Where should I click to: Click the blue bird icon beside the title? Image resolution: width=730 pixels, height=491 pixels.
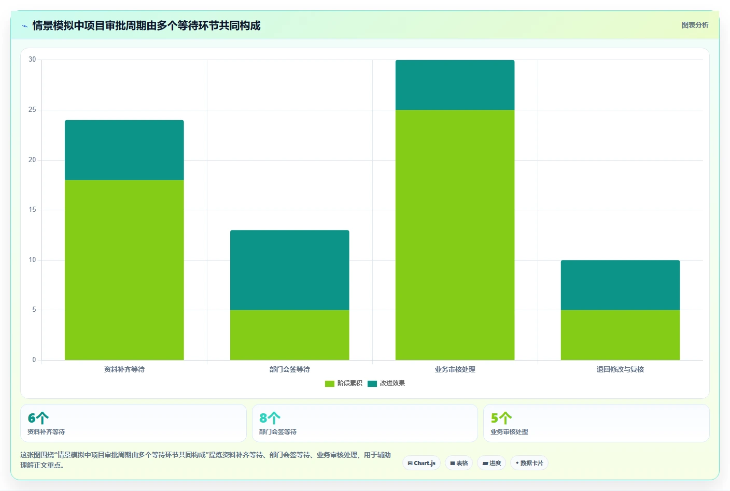tap(24, 26)
